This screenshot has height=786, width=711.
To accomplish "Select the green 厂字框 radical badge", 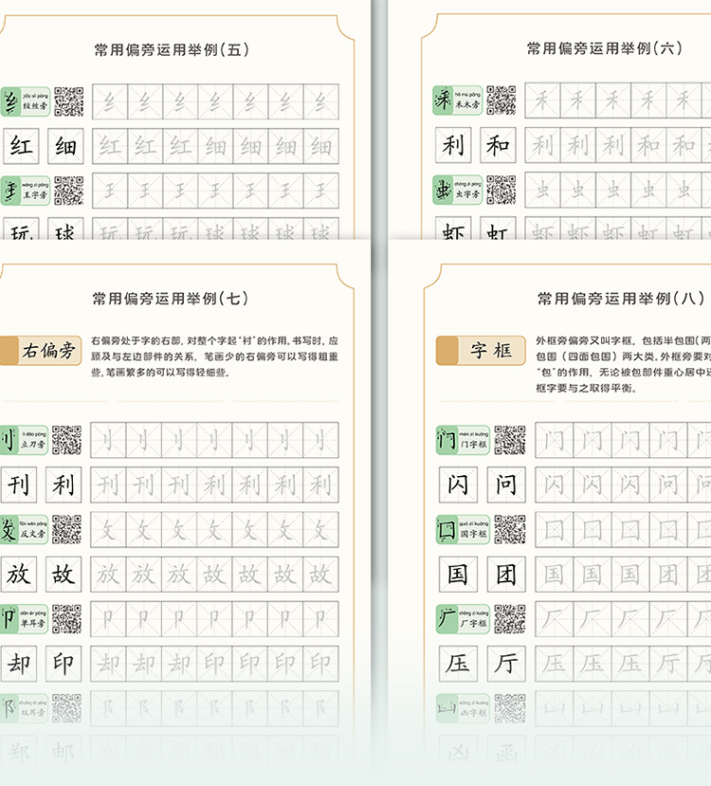I will [463, 618].
